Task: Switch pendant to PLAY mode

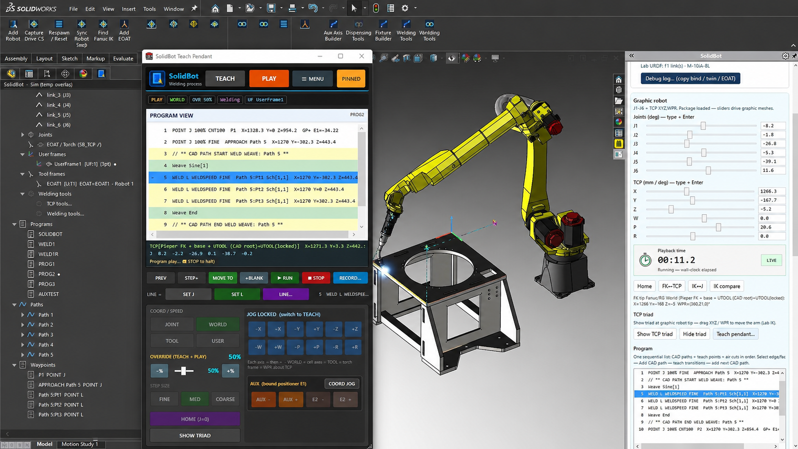Action: (x=269, y=79)
